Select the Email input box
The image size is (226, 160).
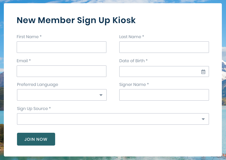pos(62,71)
